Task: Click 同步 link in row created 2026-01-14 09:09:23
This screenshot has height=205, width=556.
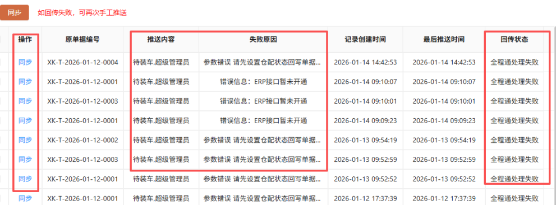Action: click(25, 121)
